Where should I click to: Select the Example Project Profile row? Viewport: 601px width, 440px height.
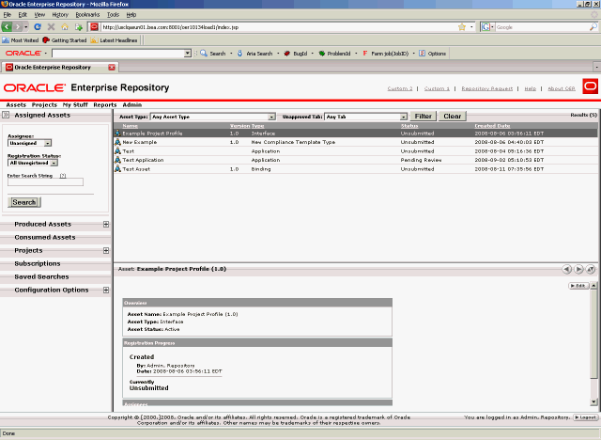pyautogui.click(x=356, y=134)
